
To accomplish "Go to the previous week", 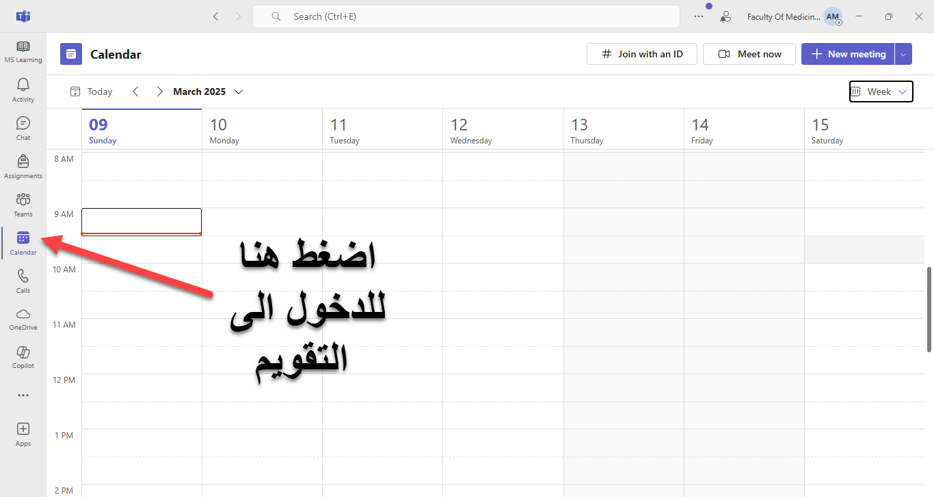I will pyautogui.click(x=135, y=91).
